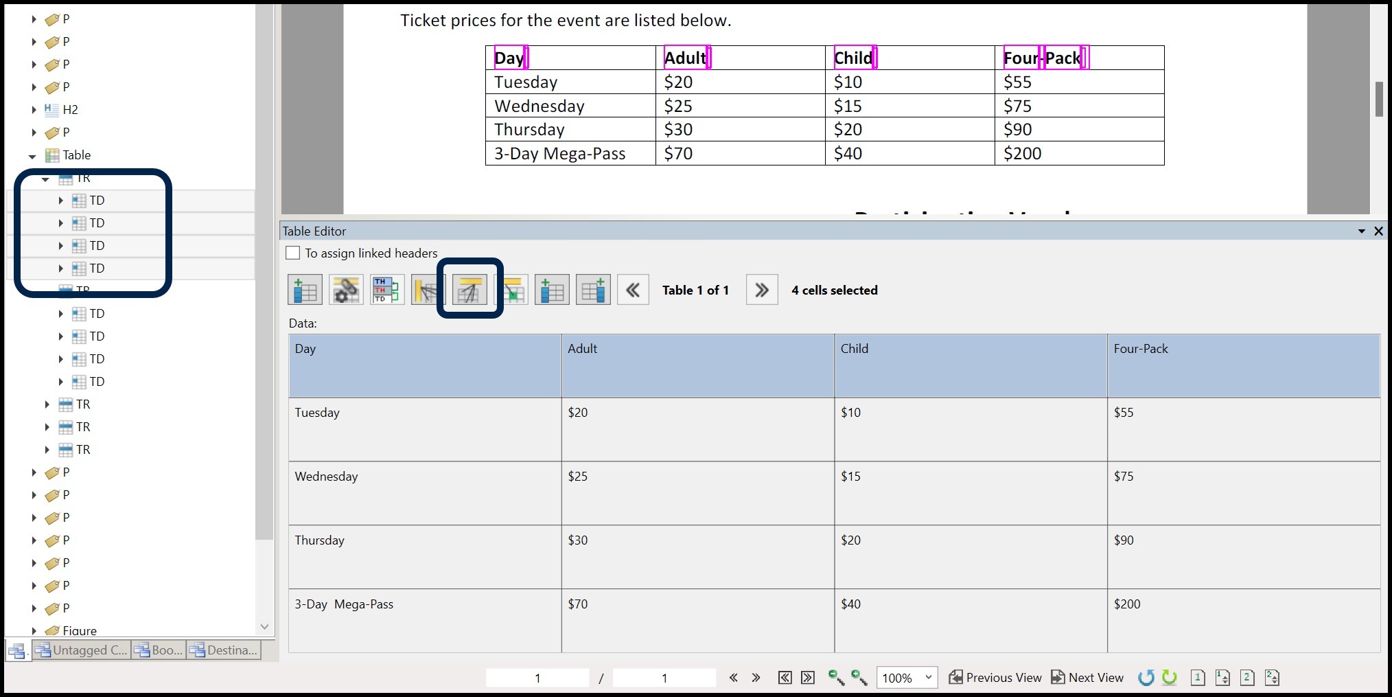Rotate page counterclockwise with blue arrow
The image size is (1392, 697).
pos(1146,678)
